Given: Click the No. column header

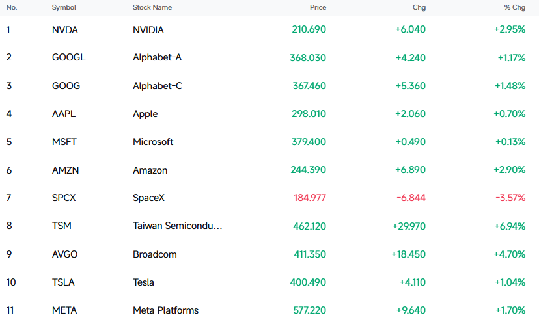Looking at the screenshot, I should 12,7.
